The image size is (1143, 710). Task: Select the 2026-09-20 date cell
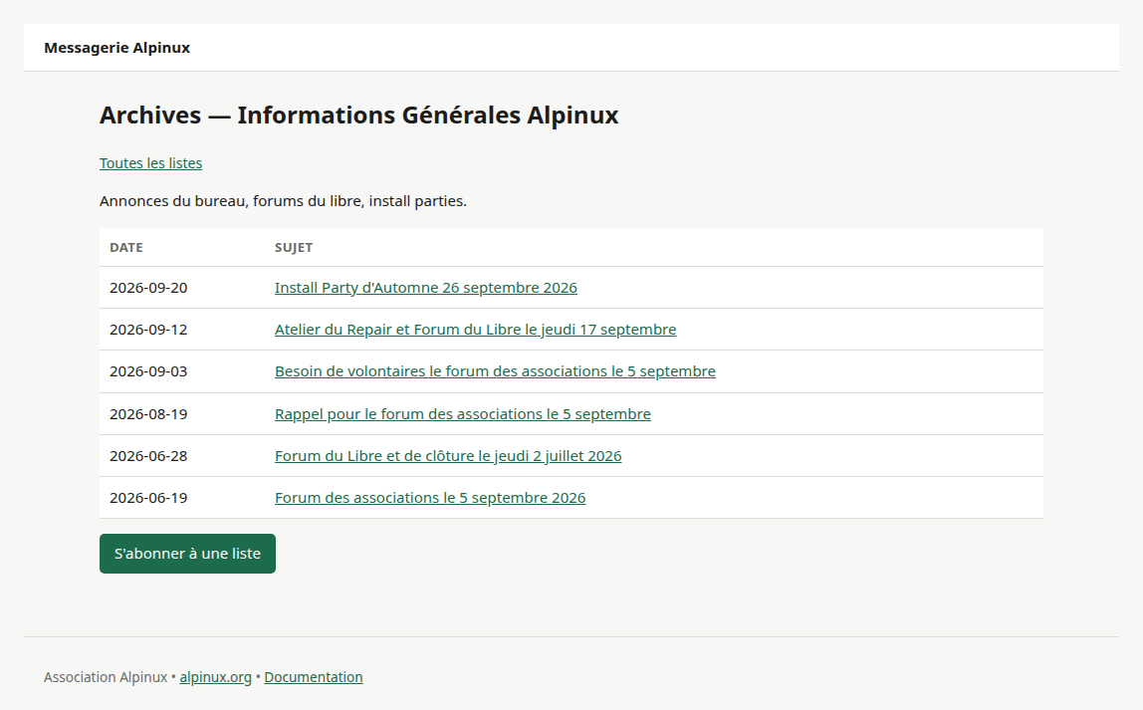pos(148,288)
